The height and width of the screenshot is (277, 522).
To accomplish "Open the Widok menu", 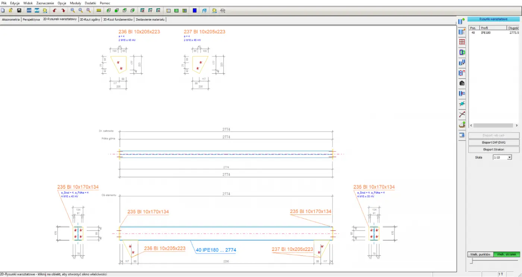I will click(28, 3).
